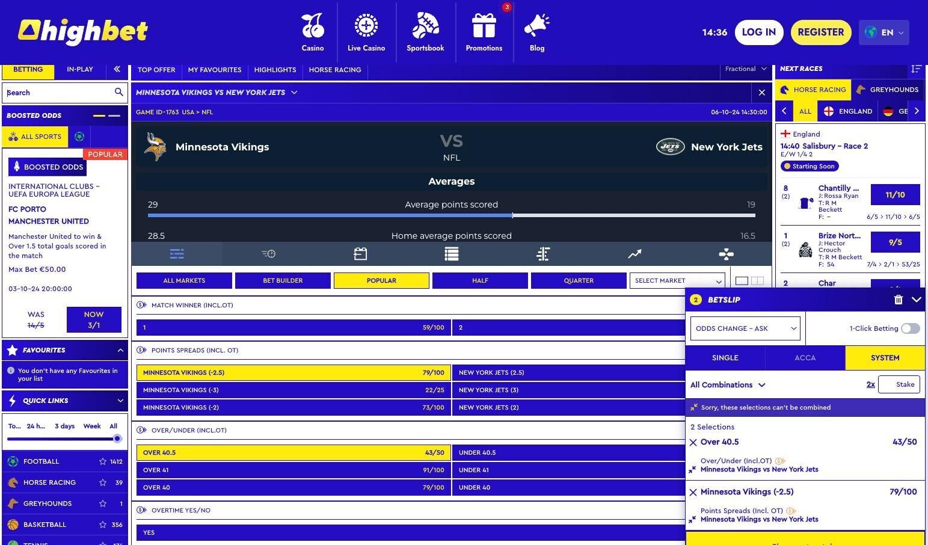
Task: Select the football boosted odds icon
Action: coord(79,137)
